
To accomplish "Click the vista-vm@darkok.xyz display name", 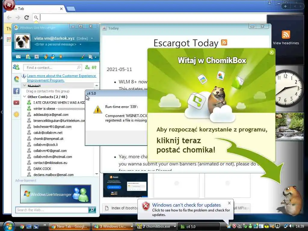I will (x=54, y=38).
